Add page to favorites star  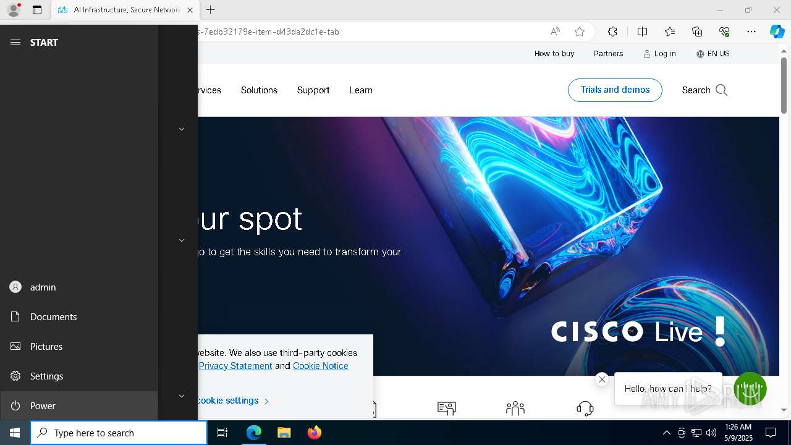pos(579,32)
